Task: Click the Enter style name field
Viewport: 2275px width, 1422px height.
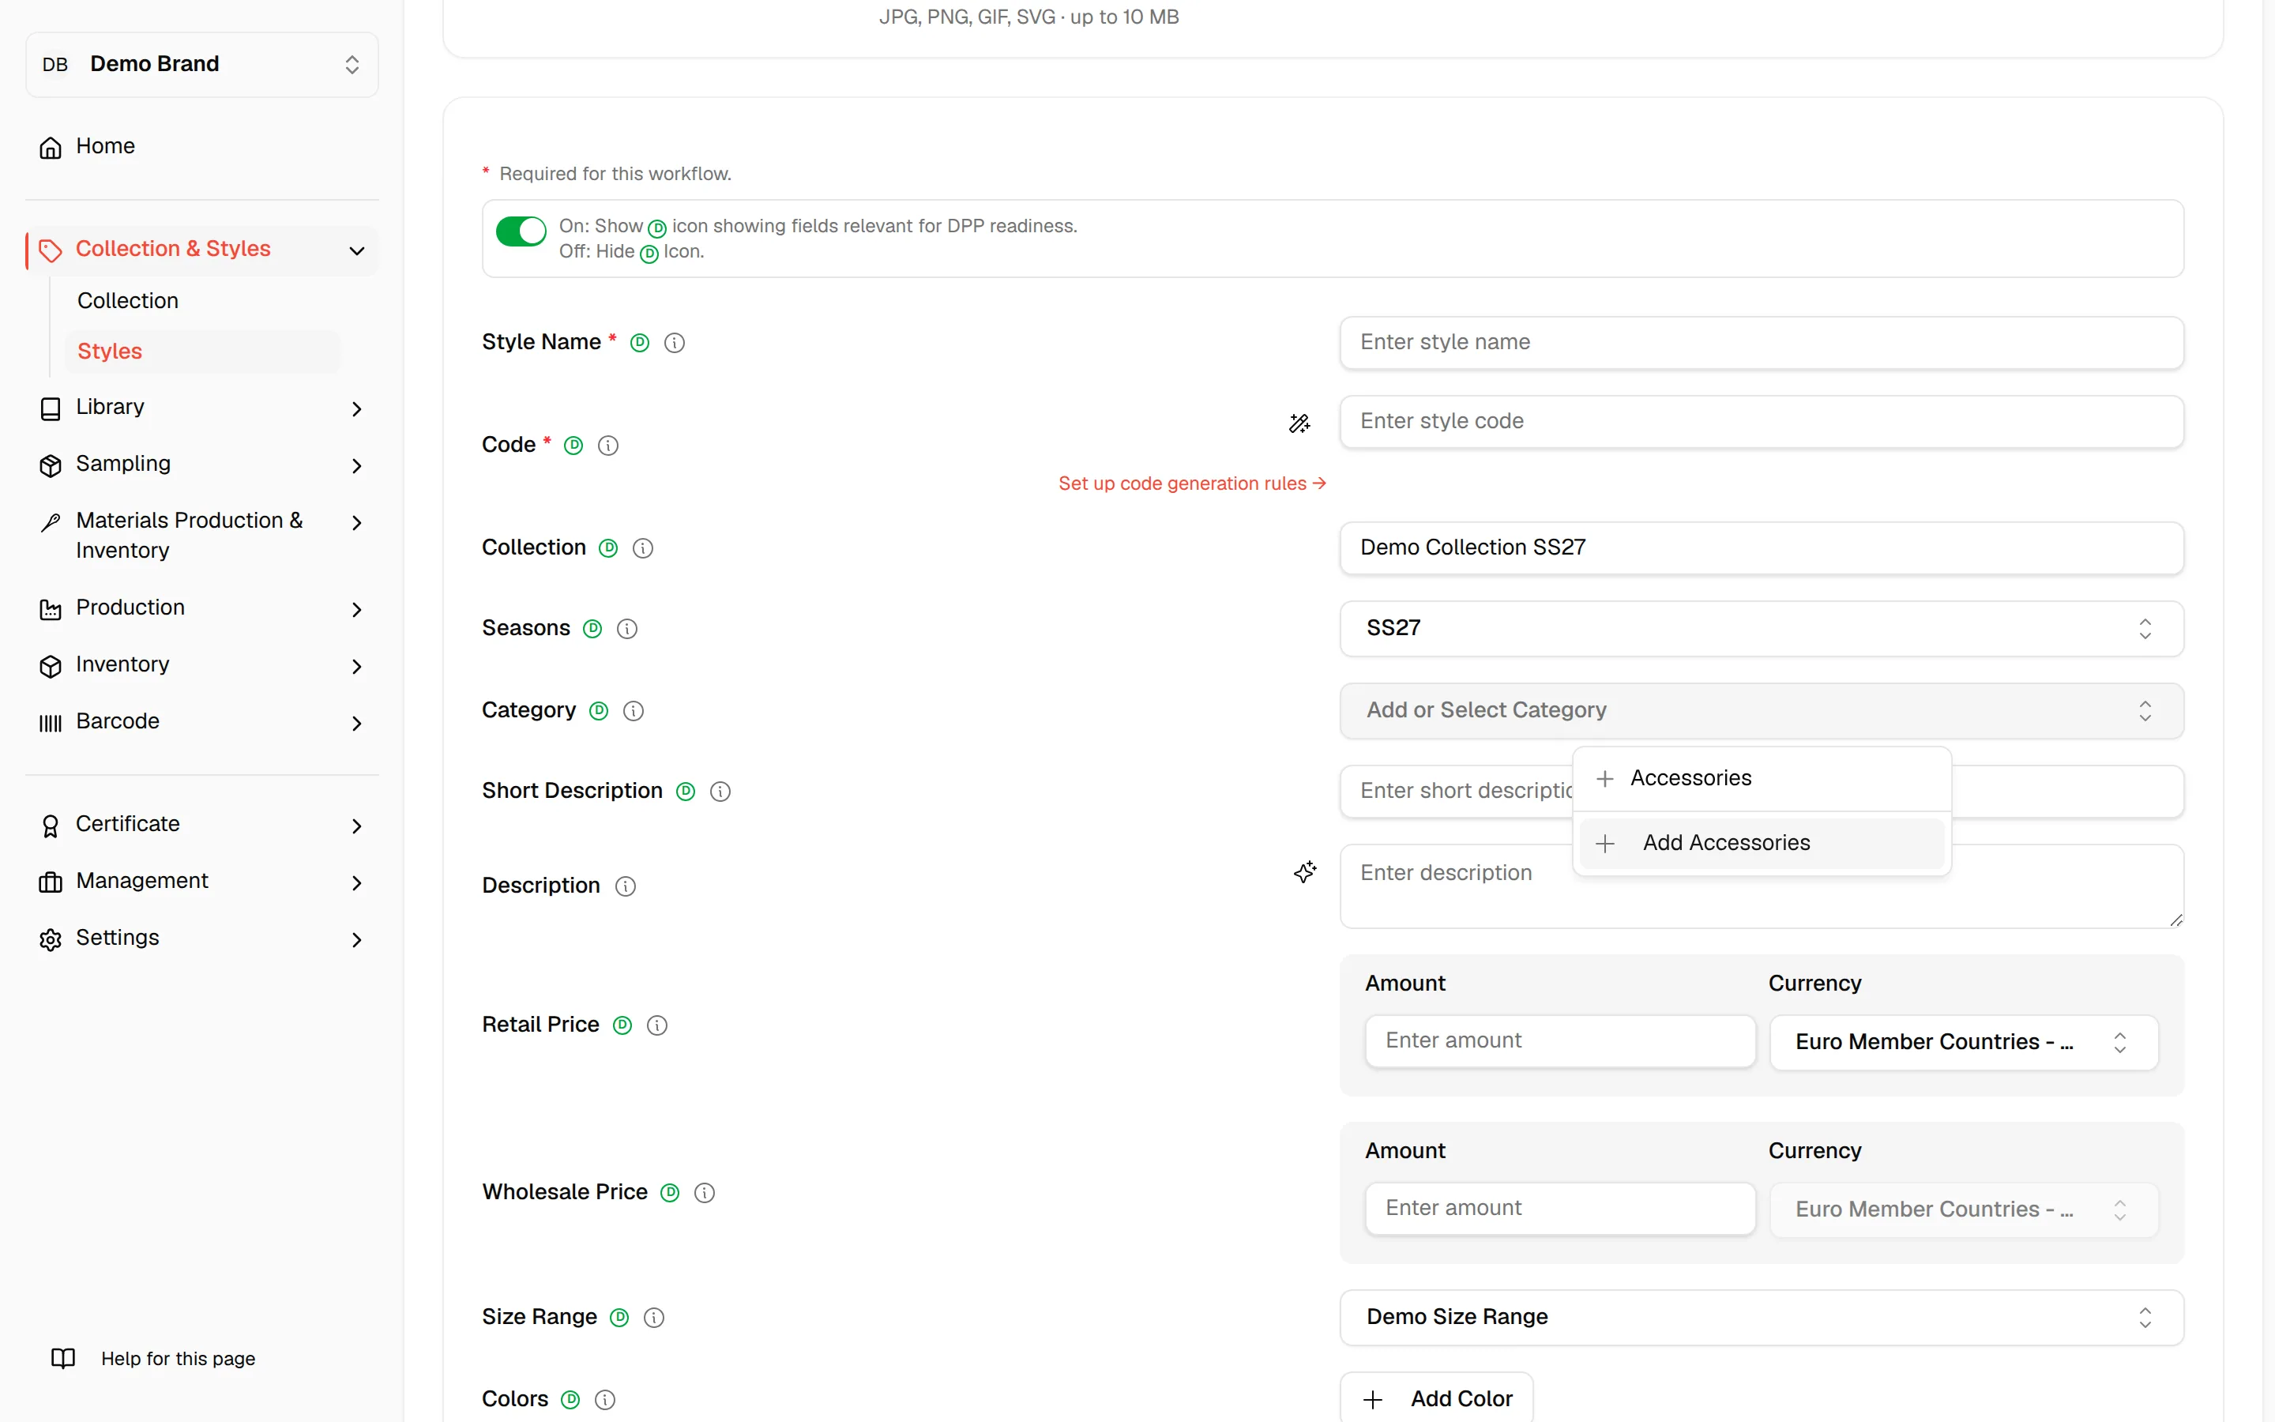Action: coord(1761,342)
